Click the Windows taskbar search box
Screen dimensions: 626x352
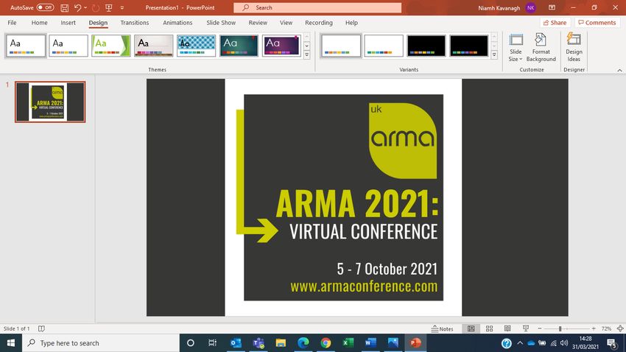101,343
